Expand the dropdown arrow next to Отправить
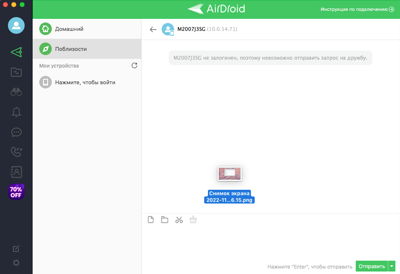Image resolution: width=400 pixels, height=274 pixels. click(392, 266)
